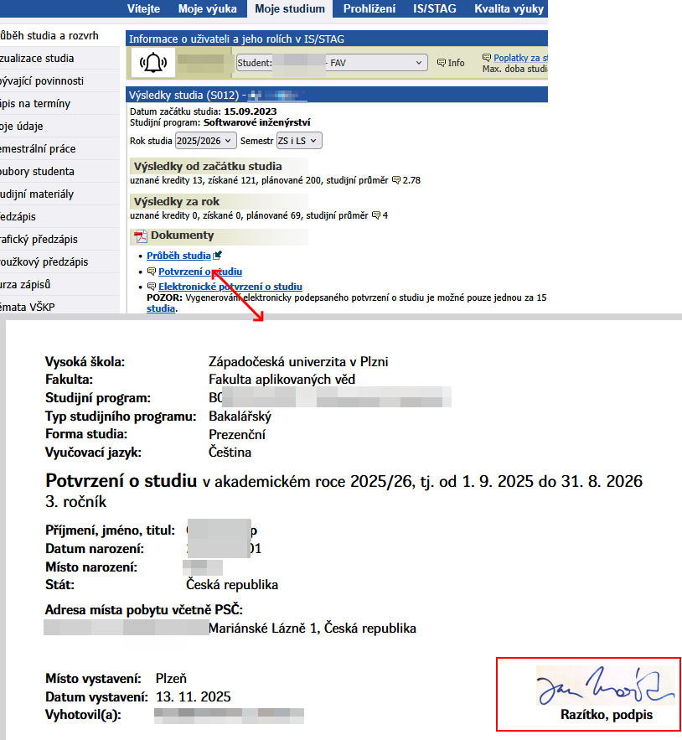
Task: Switch to the Moje výuka tab
Action: point(208,9)
